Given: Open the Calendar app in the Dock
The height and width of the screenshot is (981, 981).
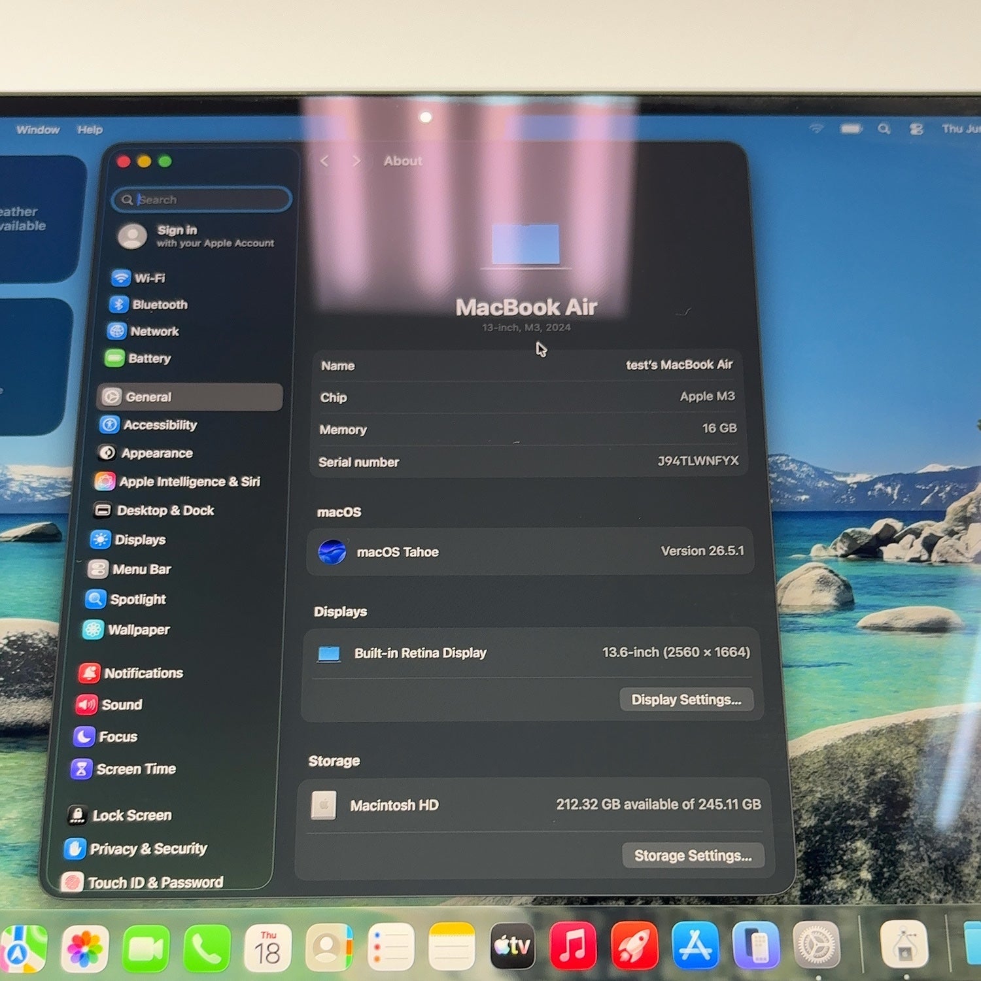Looking at the screenshot, I should click(267, 948).
